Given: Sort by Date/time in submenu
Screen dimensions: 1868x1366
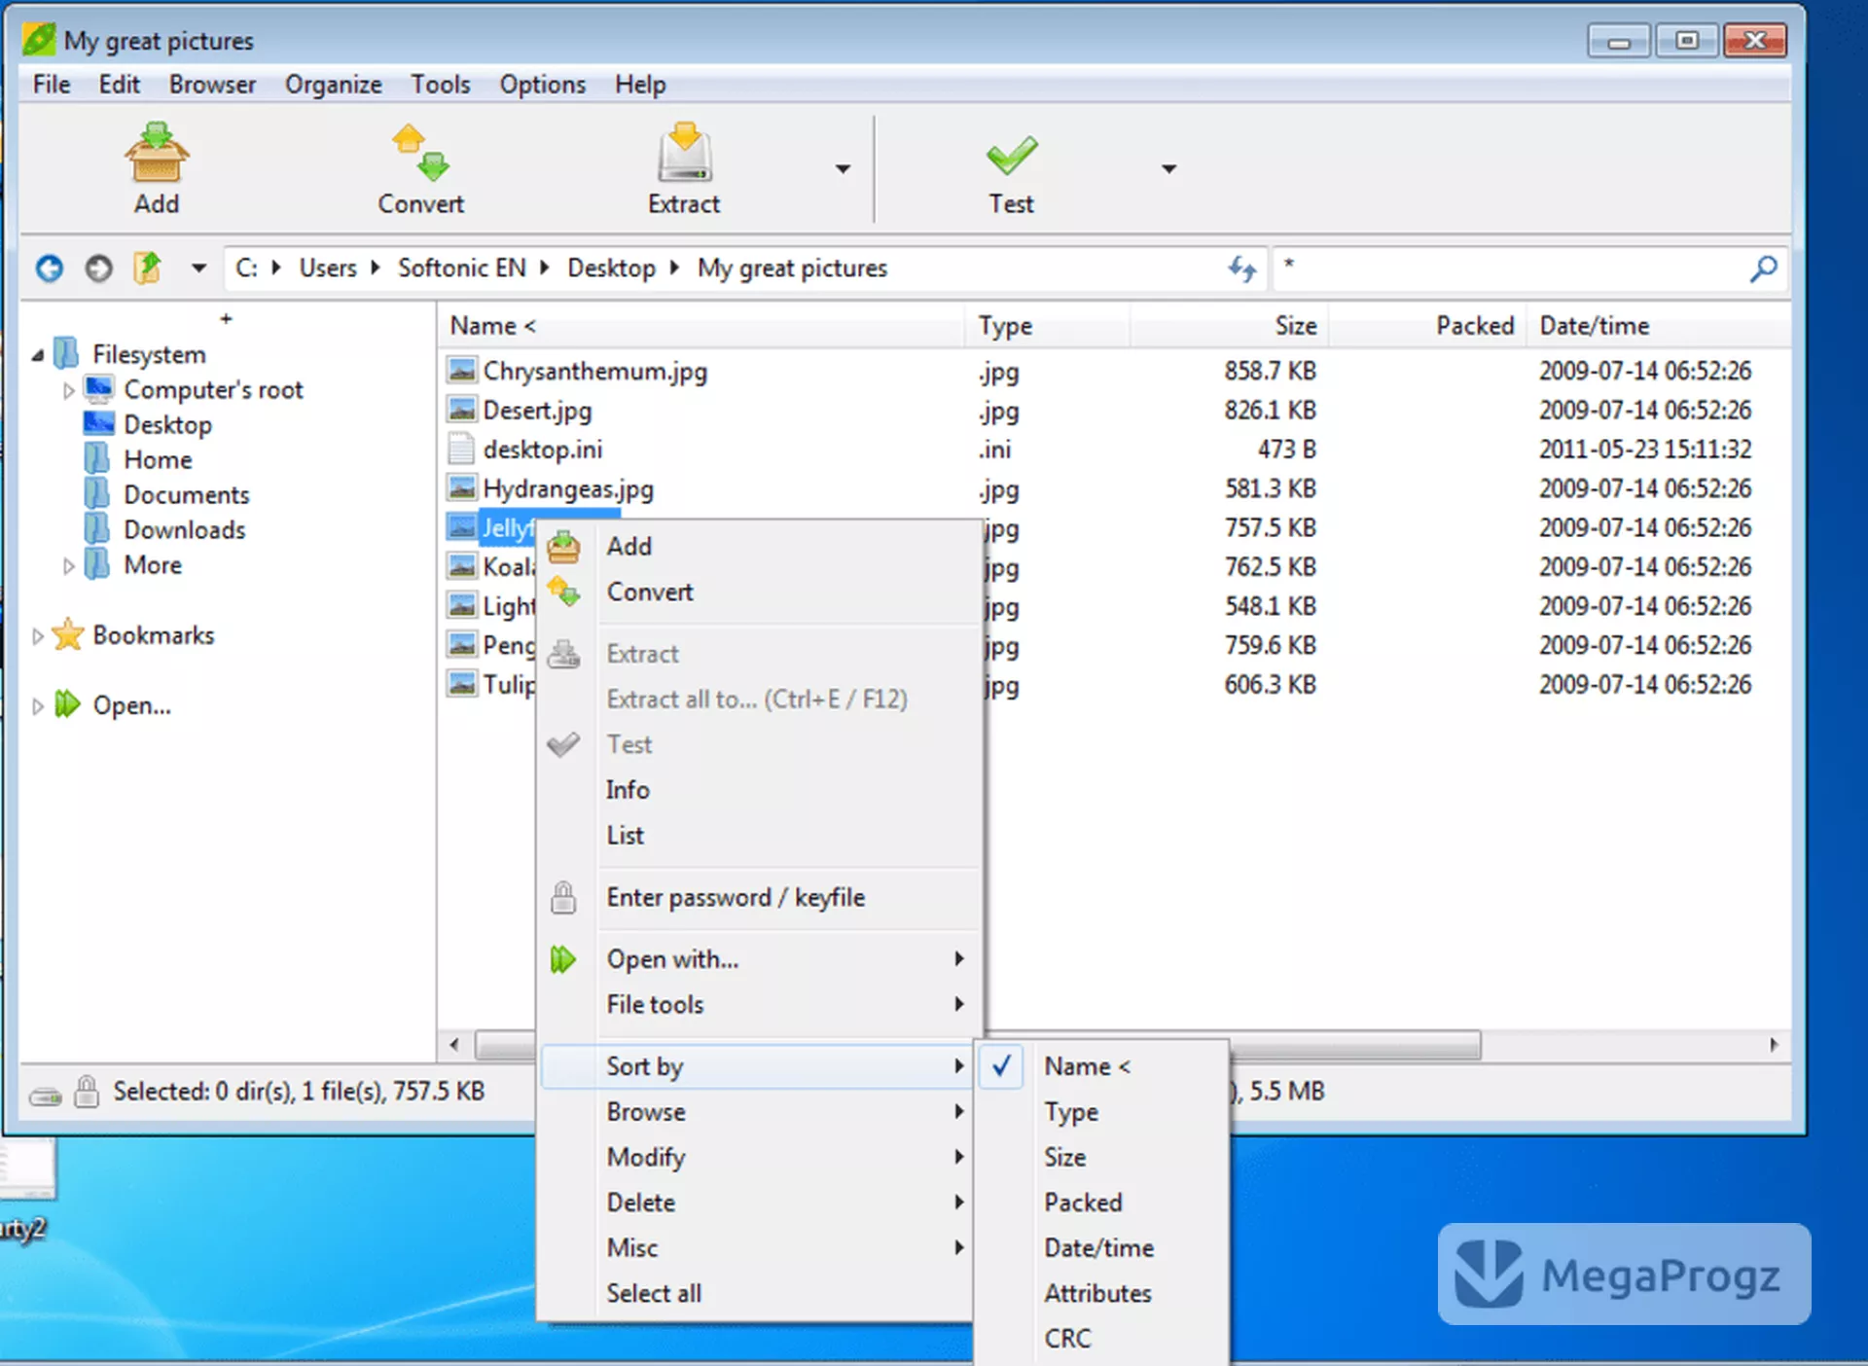Looking at the screenshot, I should tap(1101, 1247).
